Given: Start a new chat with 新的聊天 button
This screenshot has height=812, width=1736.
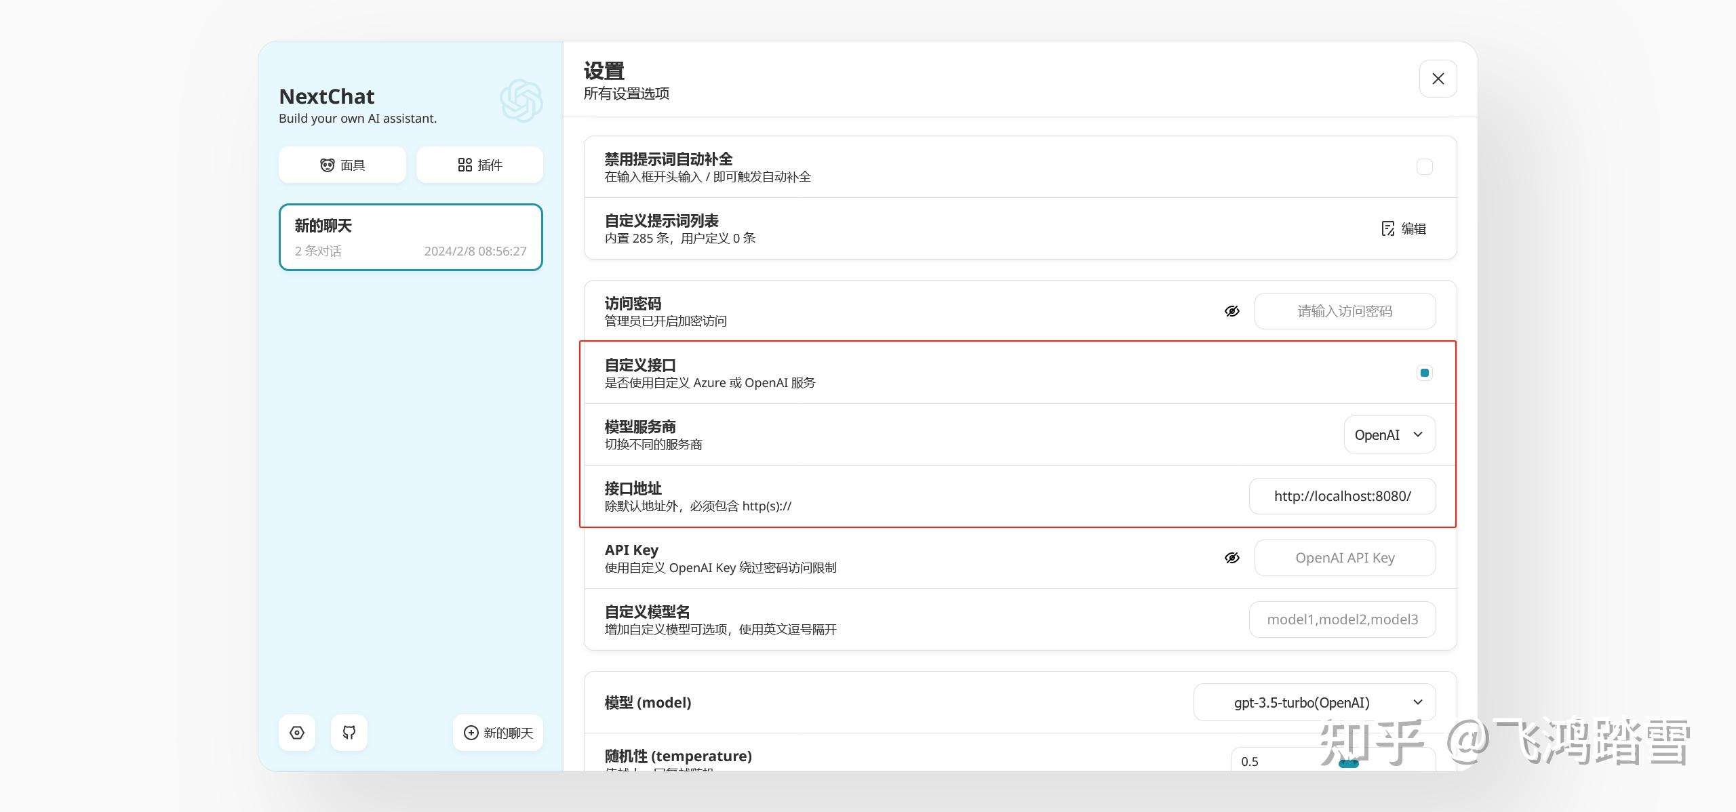Looking at the screenshot, I should (x=498, y=733).
